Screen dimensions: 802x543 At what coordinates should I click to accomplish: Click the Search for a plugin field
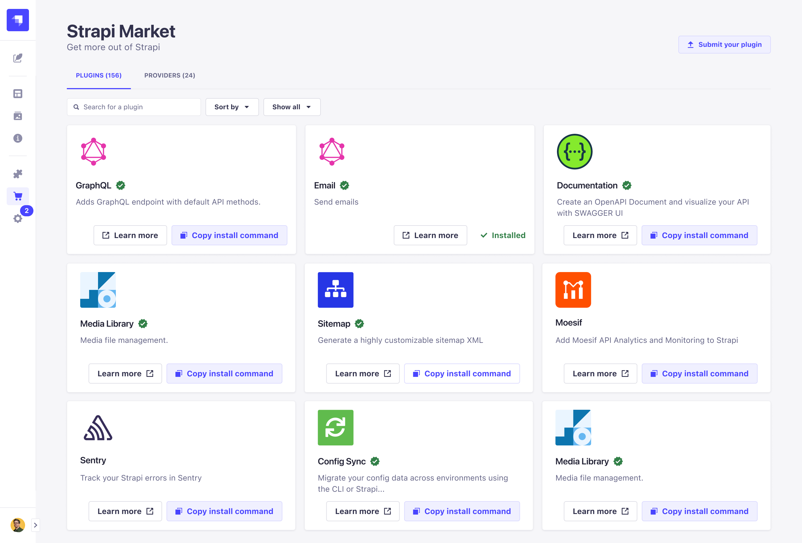point(134,107)
